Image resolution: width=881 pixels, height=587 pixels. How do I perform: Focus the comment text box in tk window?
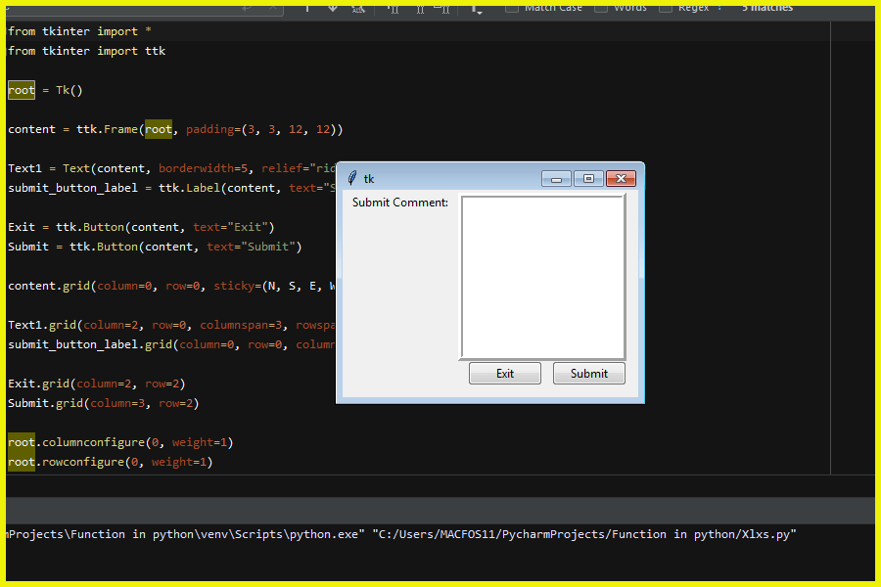(x=542, y=276)
